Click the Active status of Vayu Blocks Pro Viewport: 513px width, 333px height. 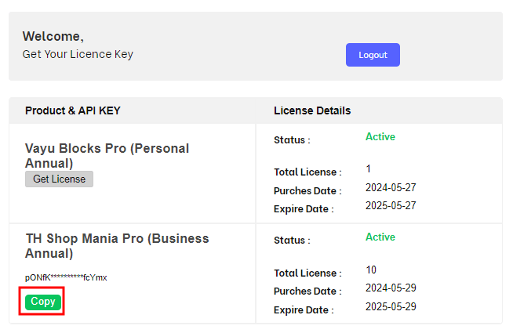point(380,136)
